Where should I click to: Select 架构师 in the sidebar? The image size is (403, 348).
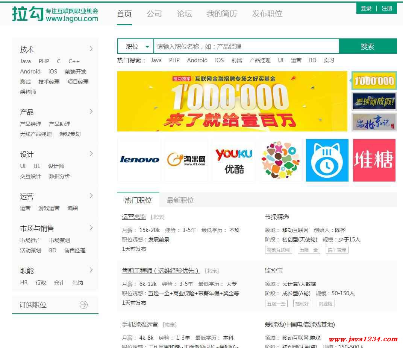click(28, 92)
